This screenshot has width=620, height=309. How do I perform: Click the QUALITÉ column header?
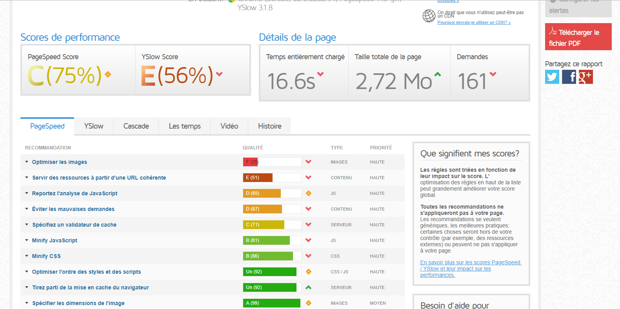[x=253, y=148]
